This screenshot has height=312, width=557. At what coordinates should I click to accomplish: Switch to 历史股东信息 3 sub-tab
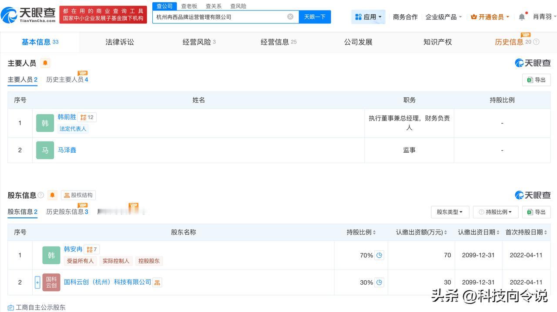[67, 212]
